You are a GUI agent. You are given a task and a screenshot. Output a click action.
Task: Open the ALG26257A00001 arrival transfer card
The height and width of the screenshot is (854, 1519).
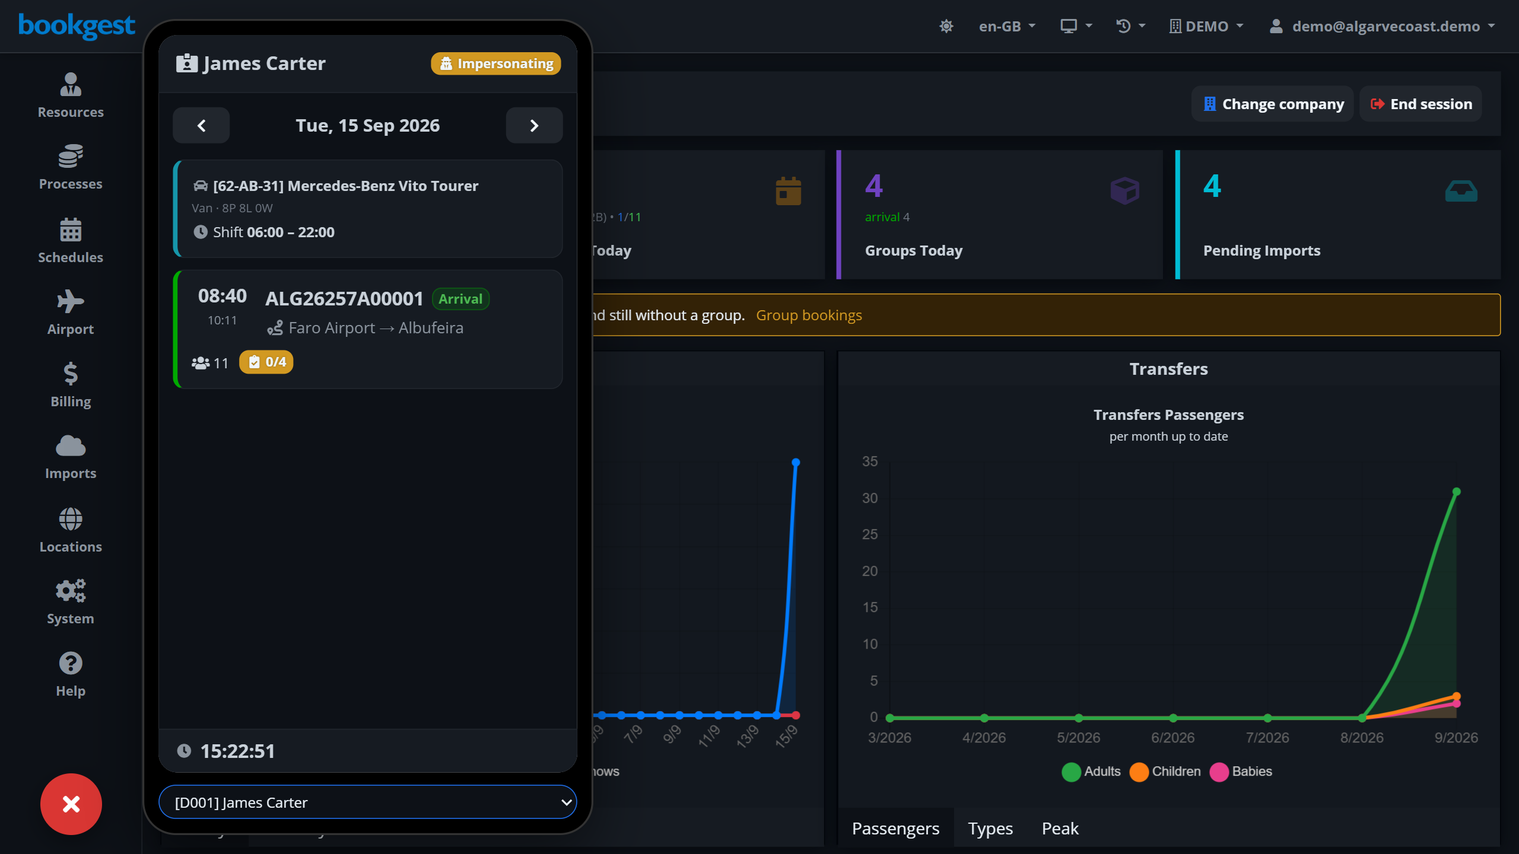pos(368,329)
